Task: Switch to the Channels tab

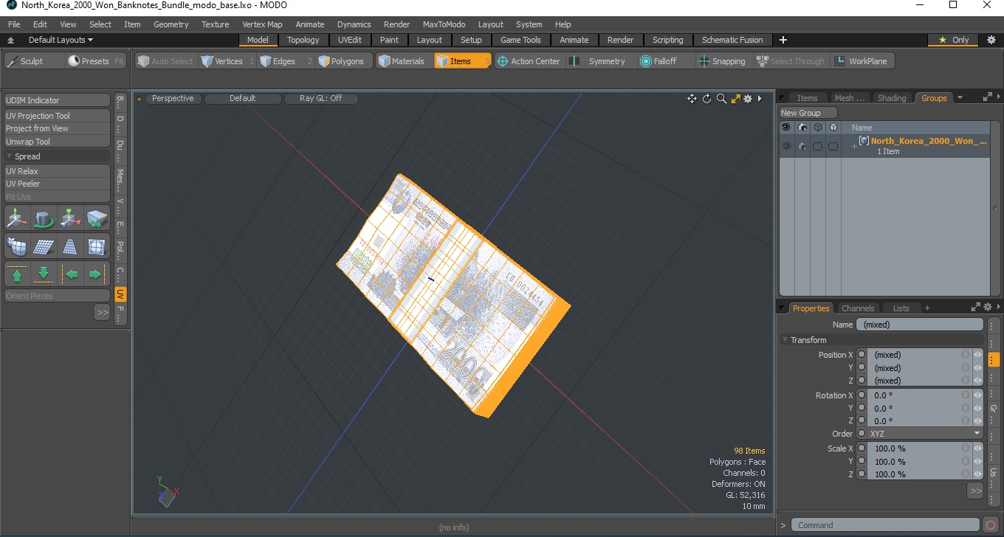Action: (858, 308)
